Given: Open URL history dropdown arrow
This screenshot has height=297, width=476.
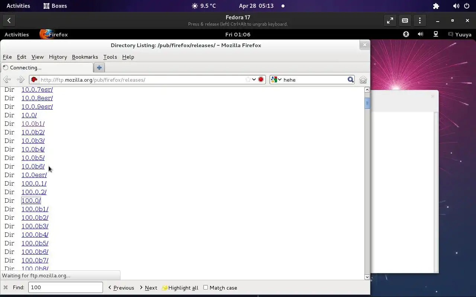Looking at the screenshot, I should pos(254,79).
